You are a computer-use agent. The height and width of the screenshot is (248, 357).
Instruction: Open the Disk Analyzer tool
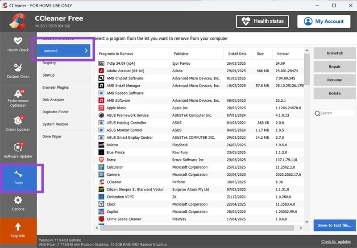click(53, 100)
